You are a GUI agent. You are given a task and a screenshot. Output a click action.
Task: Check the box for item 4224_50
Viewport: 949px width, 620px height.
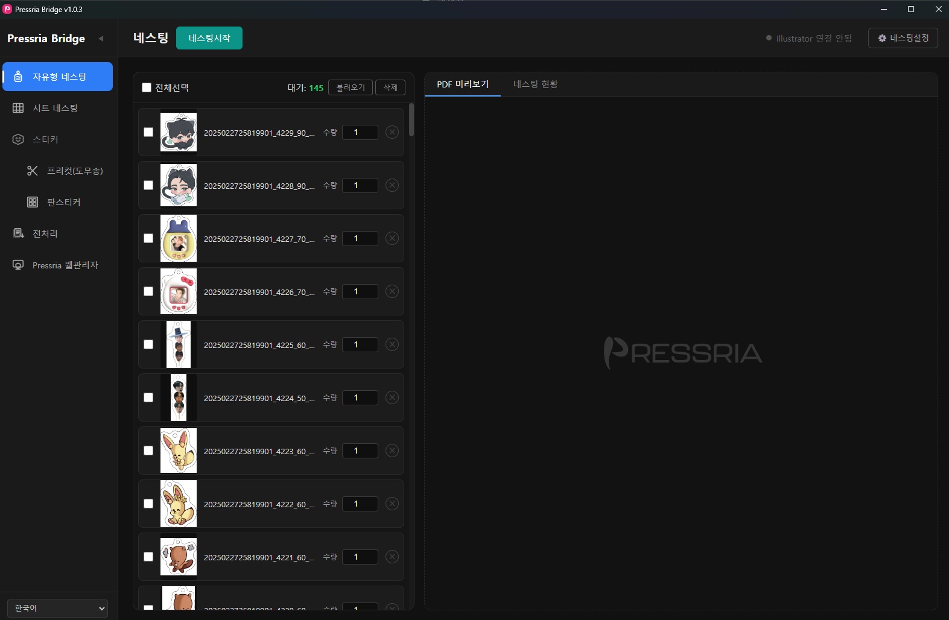pos(148,397)
